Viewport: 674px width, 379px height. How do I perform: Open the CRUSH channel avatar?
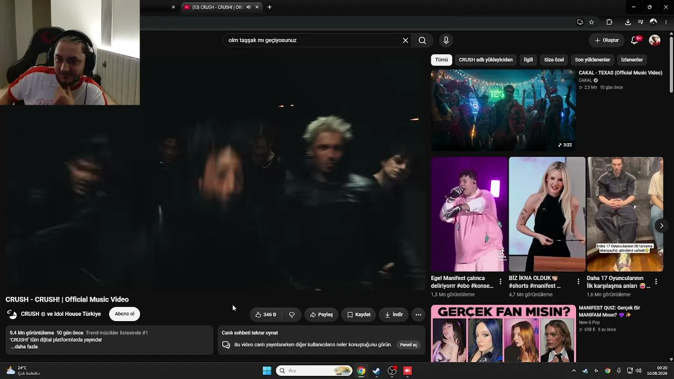click(12, 314)
